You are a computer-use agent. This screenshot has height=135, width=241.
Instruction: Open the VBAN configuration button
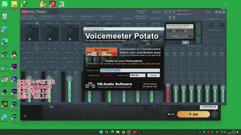point(156,12)
